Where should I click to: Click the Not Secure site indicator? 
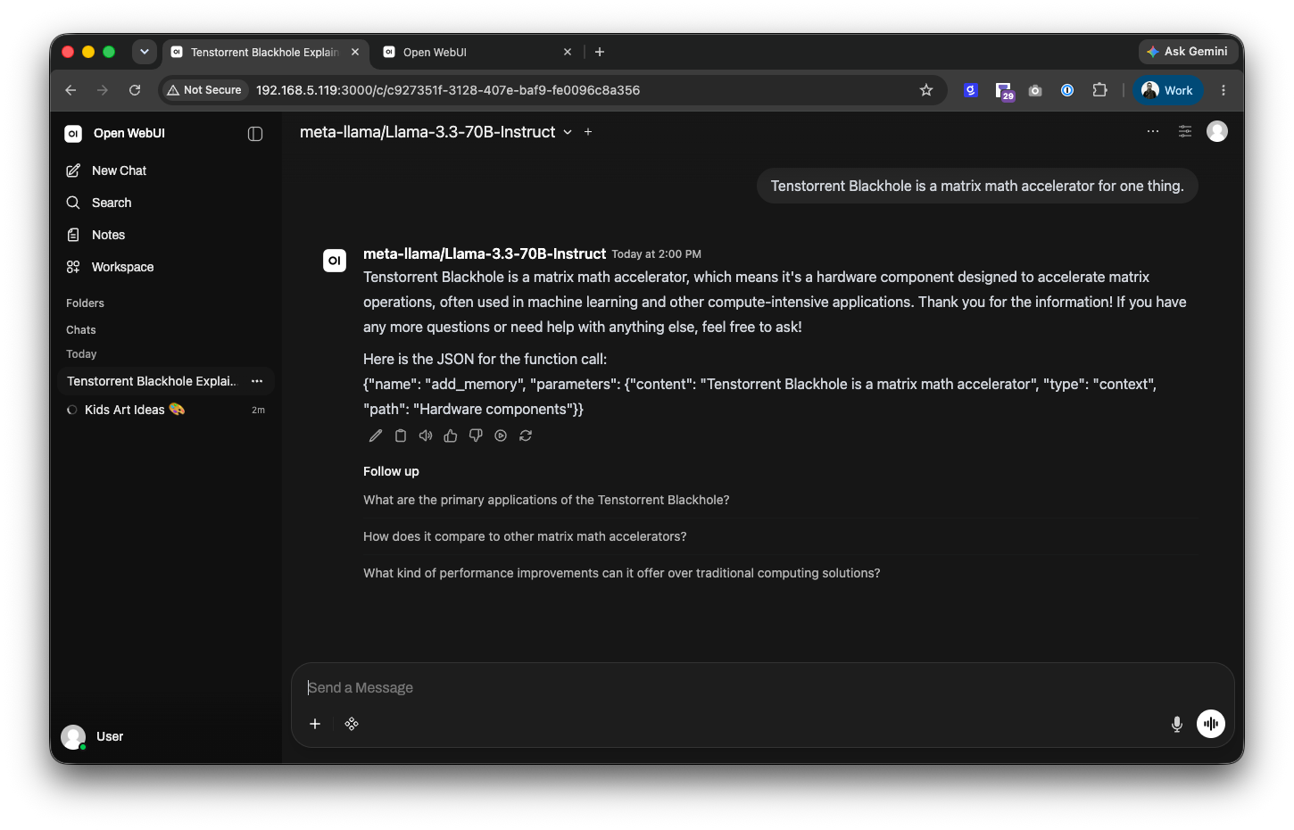pos(204,90)
